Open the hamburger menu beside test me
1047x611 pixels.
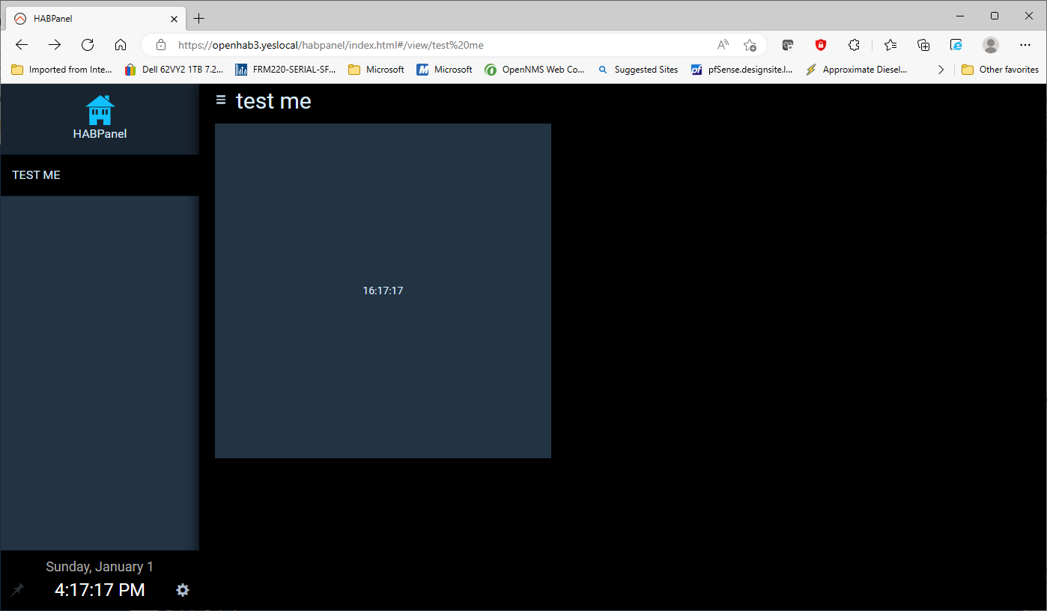[221, 100]
